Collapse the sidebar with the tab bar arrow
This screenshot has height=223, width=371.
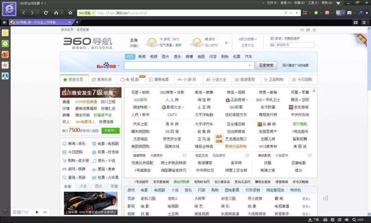(4, 22)
